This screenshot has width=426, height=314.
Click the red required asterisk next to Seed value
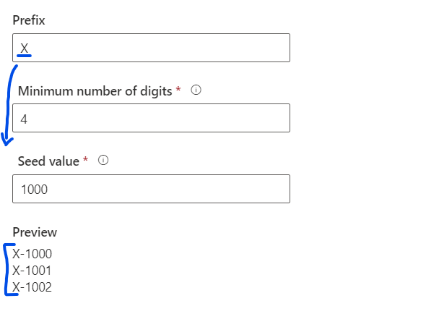coord(85,159)
